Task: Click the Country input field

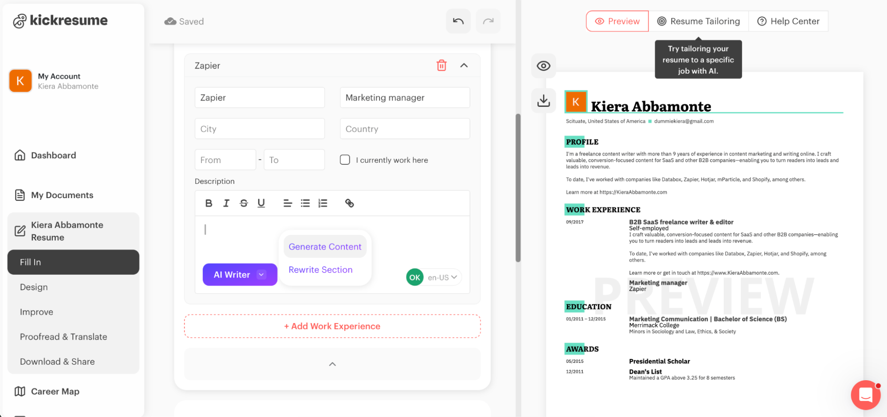Action: click(405, 129)
